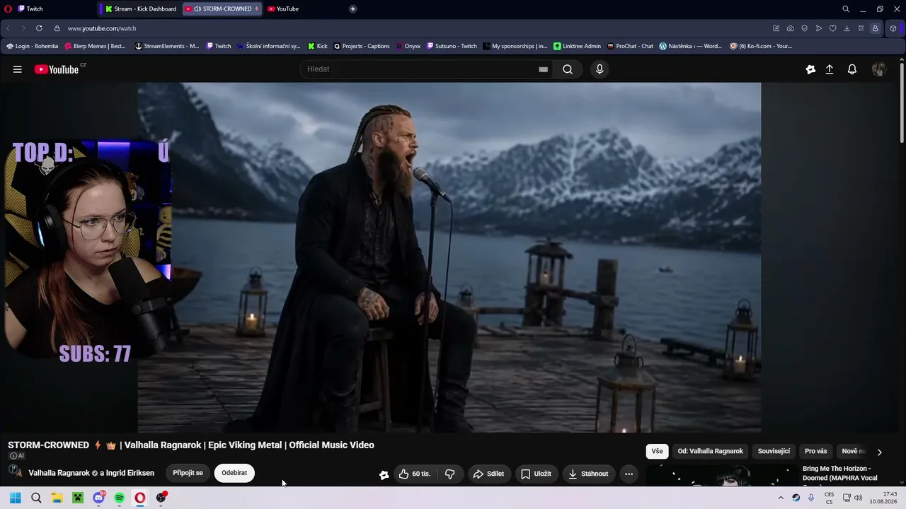Image resolution: width=906 pixels, height=509 pixels.
Task: Reload the page in Opera
Action: [39, 28]
